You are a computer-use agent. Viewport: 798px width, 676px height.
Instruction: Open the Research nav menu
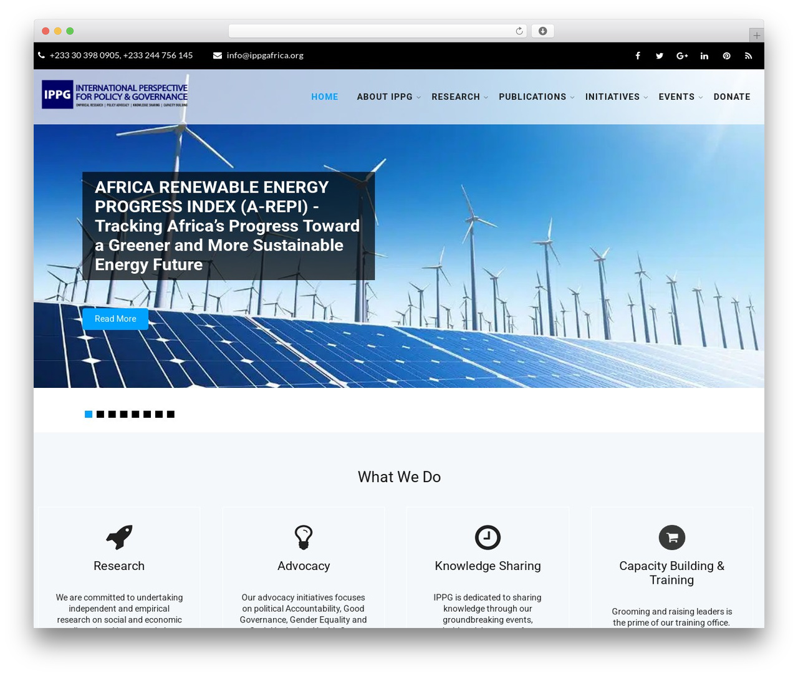[x=456, y=97]
